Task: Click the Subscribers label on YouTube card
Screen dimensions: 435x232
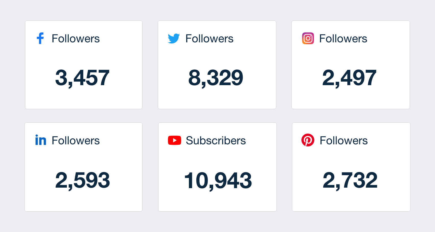Action: (x=216, y=141)
